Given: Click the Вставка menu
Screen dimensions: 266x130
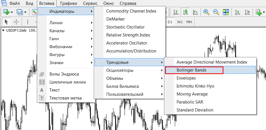Looking at the screenshot, I should 47,3.
